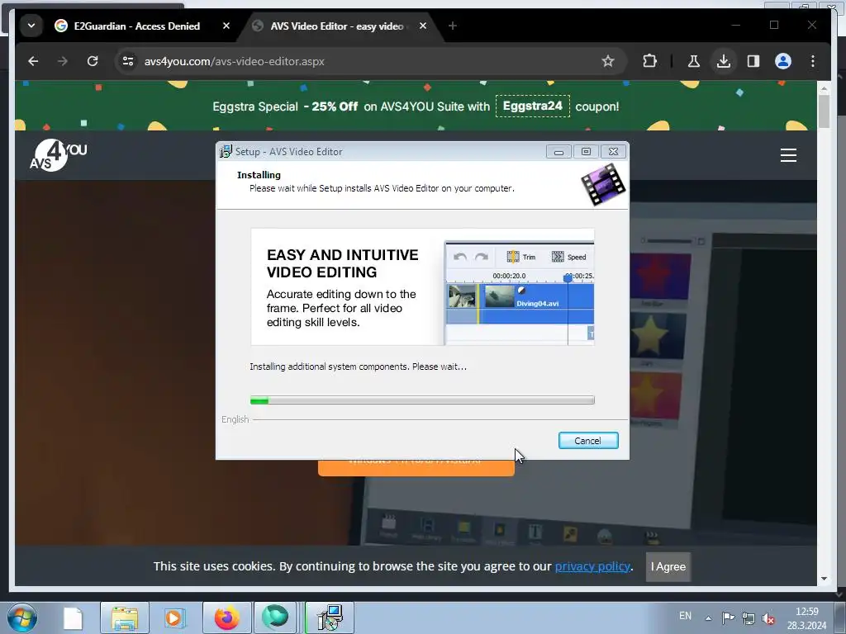The width and height of the screenshot is (846, 634).
Task: Bookmark this page with star icon
Action: click(608, 61)
